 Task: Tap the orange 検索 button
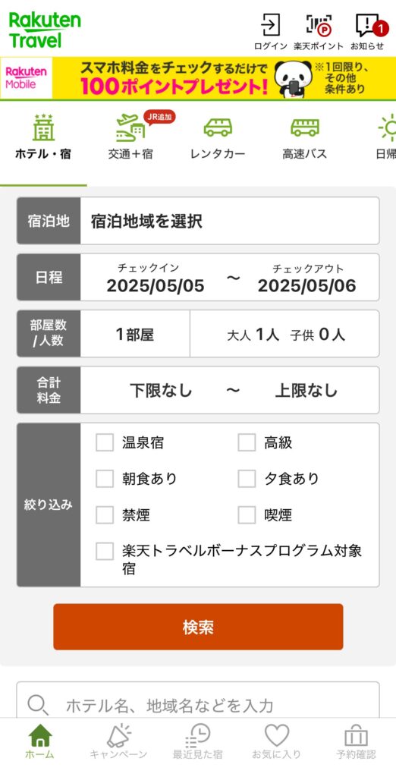(198, 627)
